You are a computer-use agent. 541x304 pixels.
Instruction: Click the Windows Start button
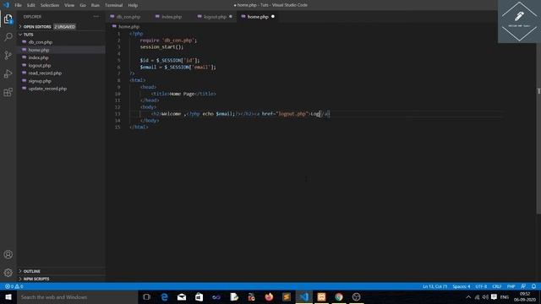pos(8,296)
